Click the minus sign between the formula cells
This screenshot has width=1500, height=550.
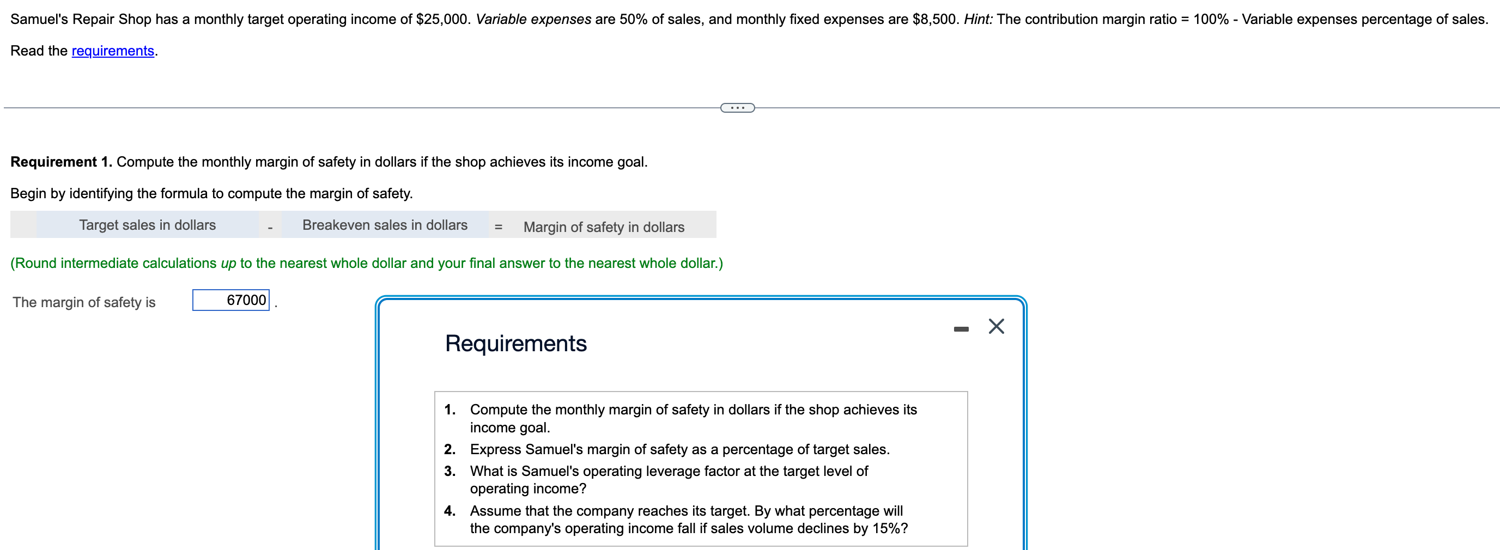click(x=270, y=227)
